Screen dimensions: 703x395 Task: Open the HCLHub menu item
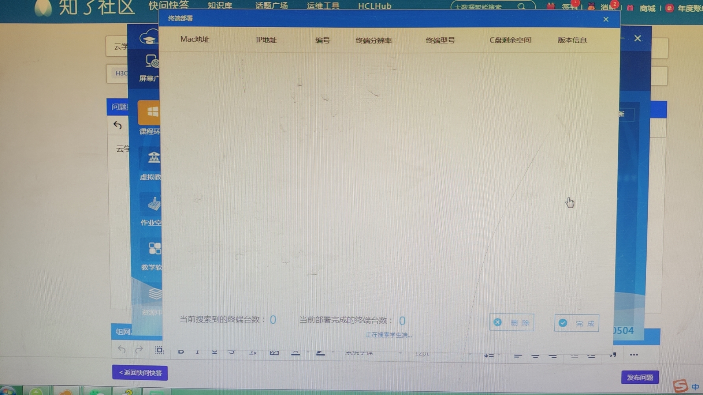coord(375,6)
